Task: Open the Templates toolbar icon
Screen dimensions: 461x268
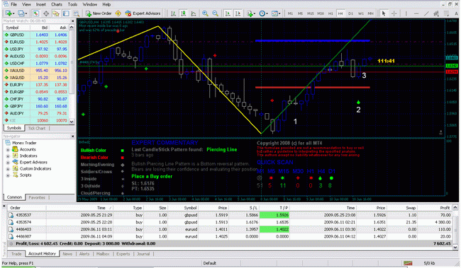Action: point(274,13)
